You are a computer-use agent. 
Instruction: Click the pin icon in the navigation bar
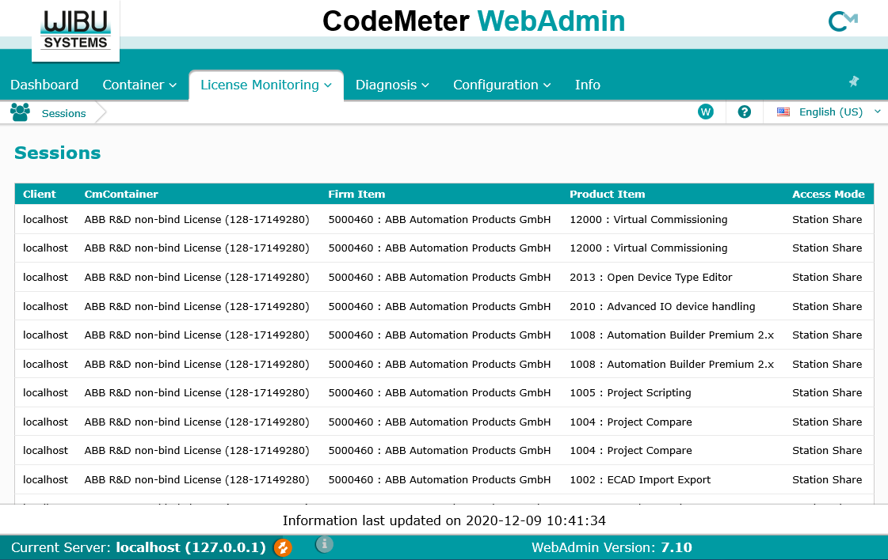pos(853,81)
